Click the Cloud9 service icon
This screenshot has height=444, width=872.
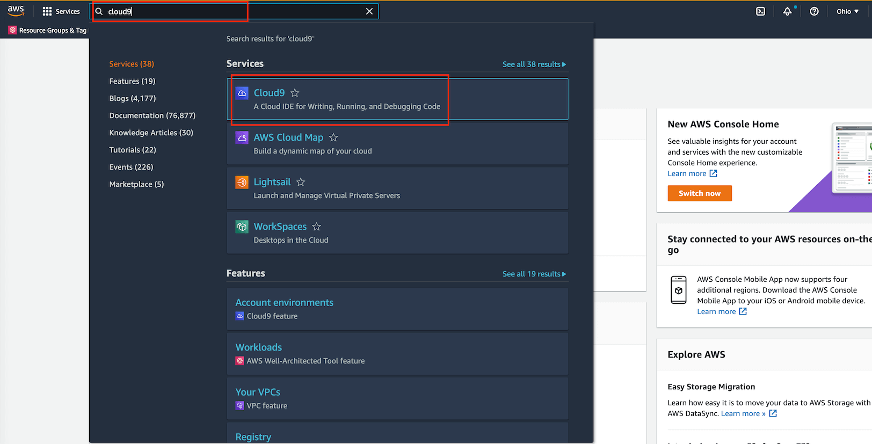[x=242, y=93]
